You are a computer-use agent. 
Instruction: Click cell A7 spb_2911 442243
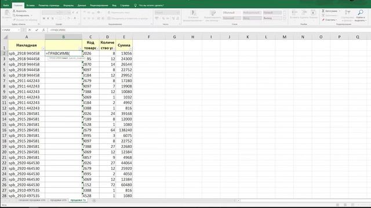27,81
